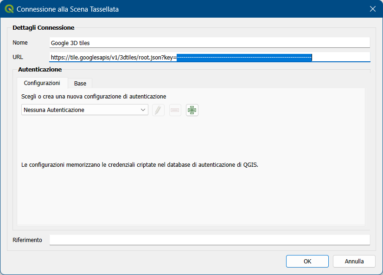Click the Nome field containing Google 3D tiles
Image resolution: width=383 pixels, height=275 pixels.
coord(210,43)
